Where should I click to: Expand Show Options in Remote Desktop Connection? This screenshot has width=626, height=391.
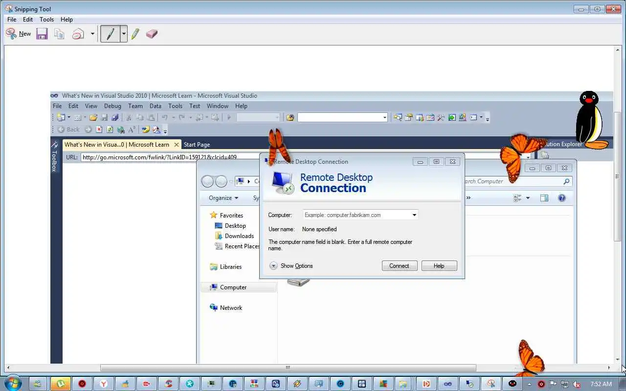tap(291, 266)
